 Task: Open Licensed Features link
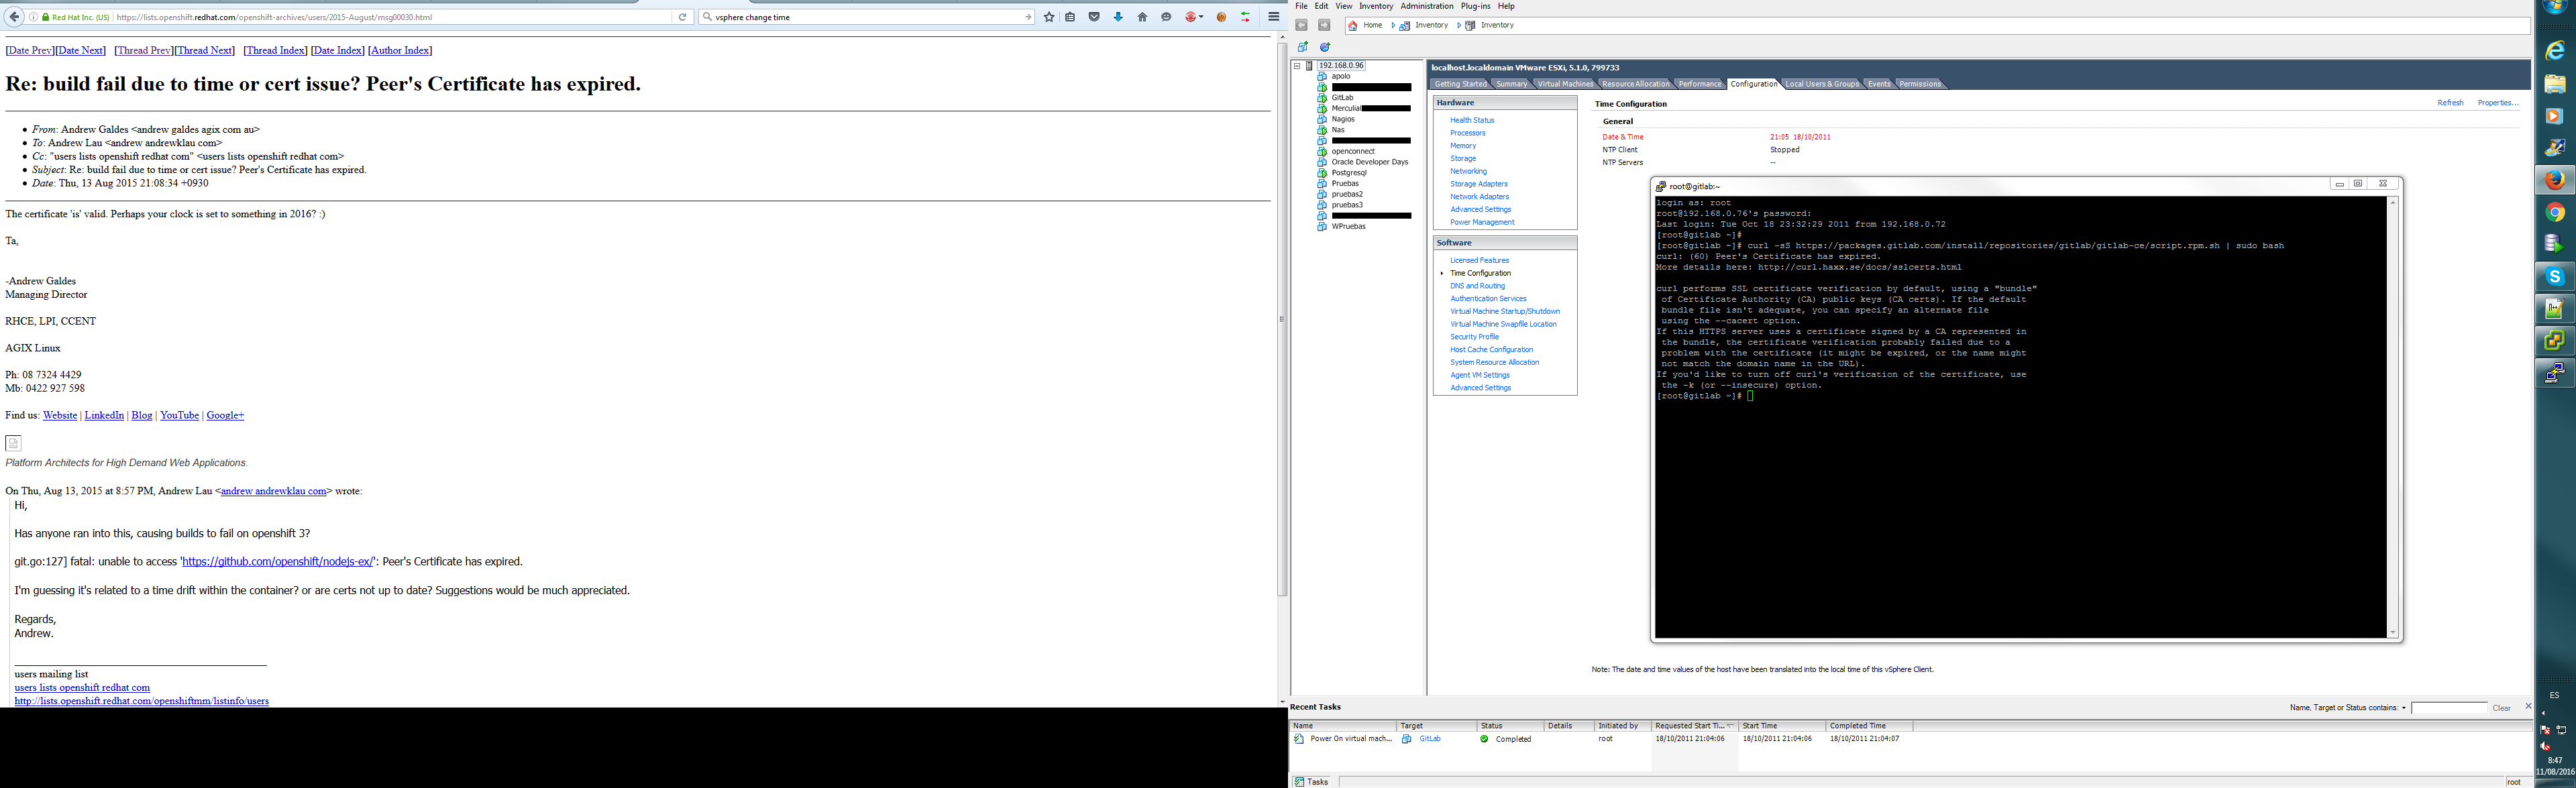coord(1479,260)
